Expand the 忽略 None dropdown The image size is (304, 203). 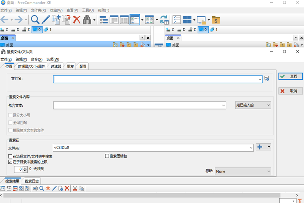243,171
